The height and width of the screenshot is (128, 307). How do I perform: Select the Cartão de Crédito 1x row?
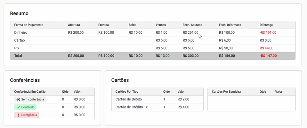pyautogui.click(x=157, y=107)
